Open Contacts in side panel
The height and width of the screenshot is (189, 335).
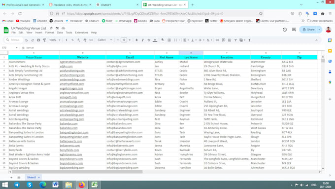[330, 72]
